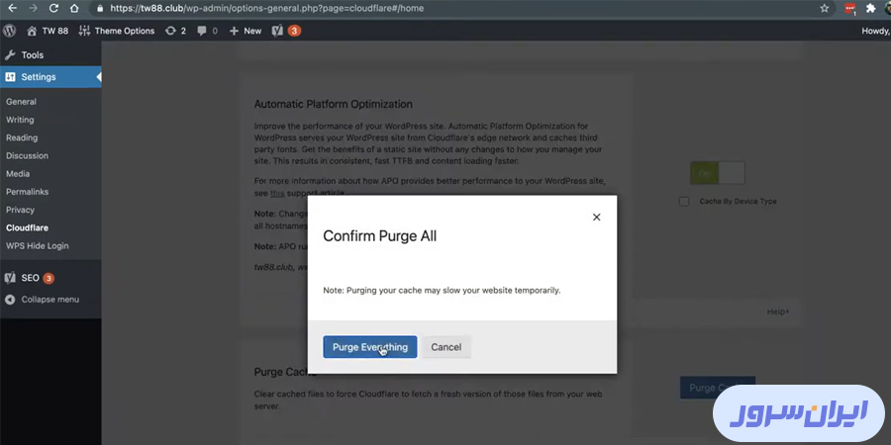Open Permalinks settings page
This screenshot has height=445, width=891.
28,192
